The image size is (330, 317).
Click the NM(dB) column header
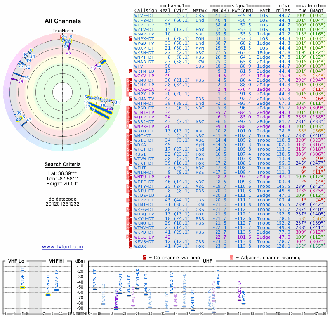220,11
